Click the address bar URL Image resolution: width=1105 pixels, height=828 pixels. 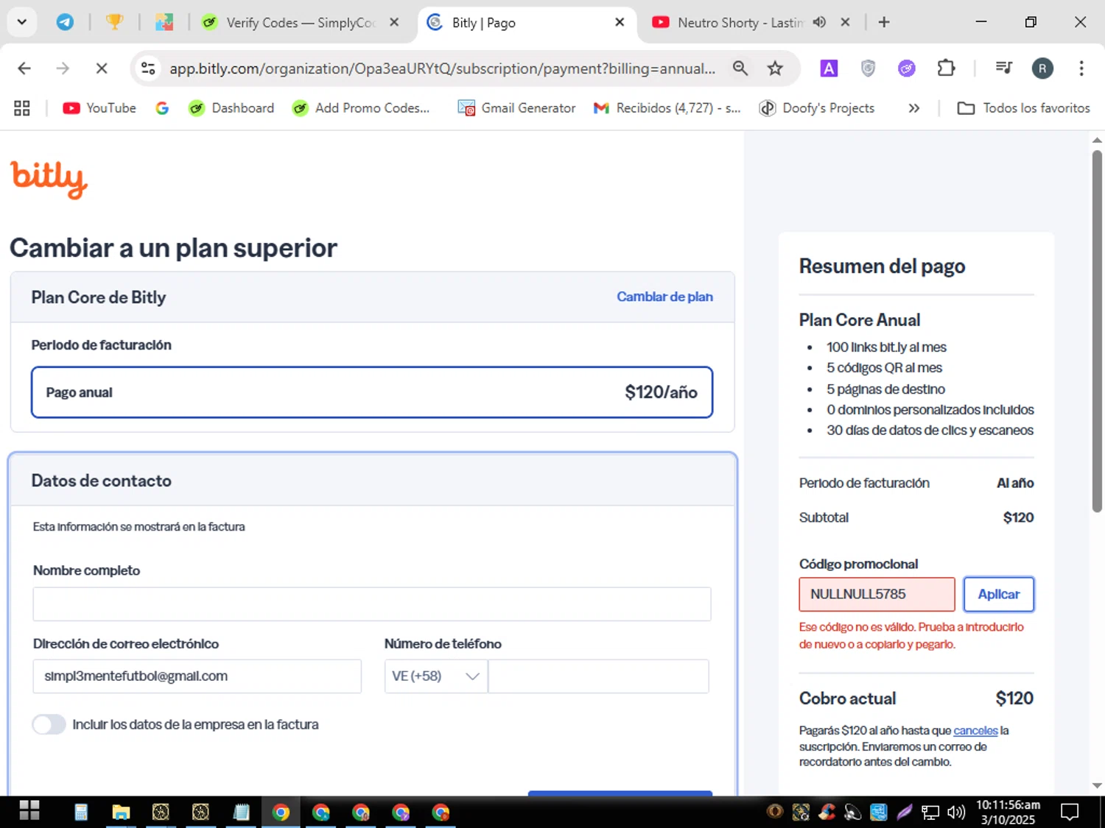pyautogui.click(x=442, y=68)
